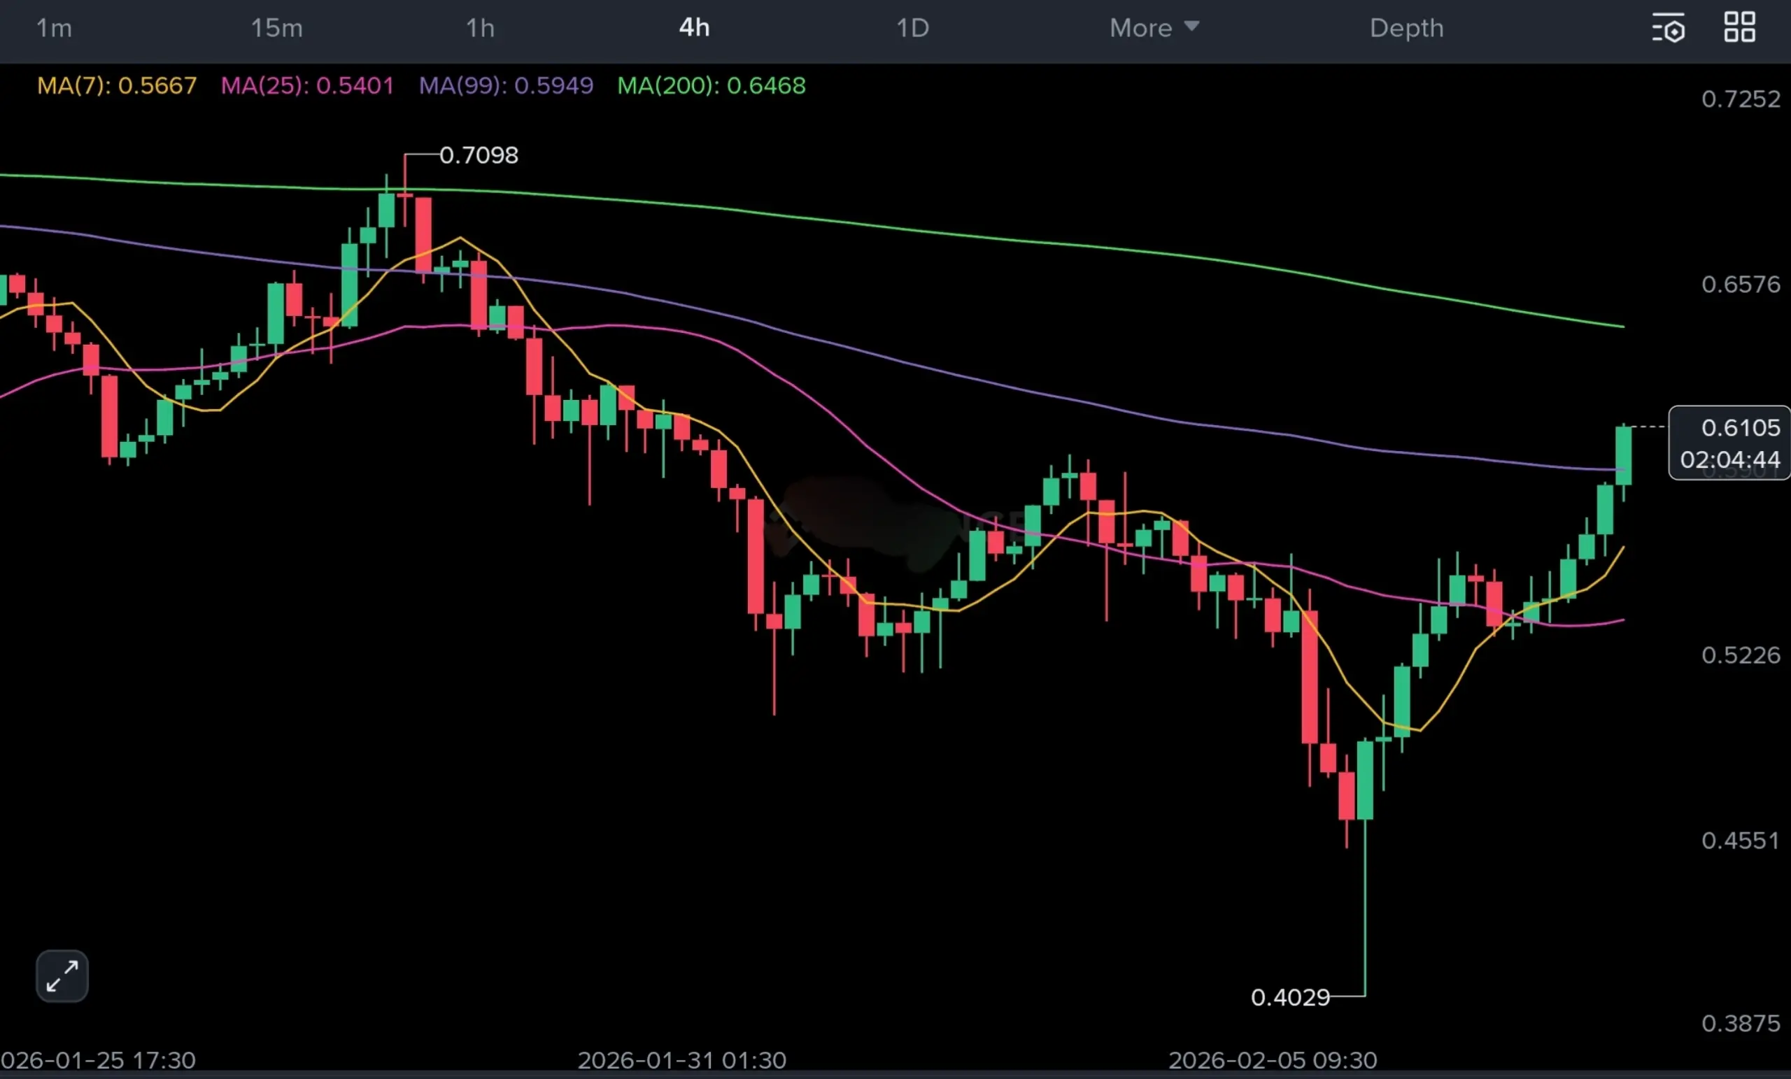Click the MA(25) indicator label

point(306,86)
